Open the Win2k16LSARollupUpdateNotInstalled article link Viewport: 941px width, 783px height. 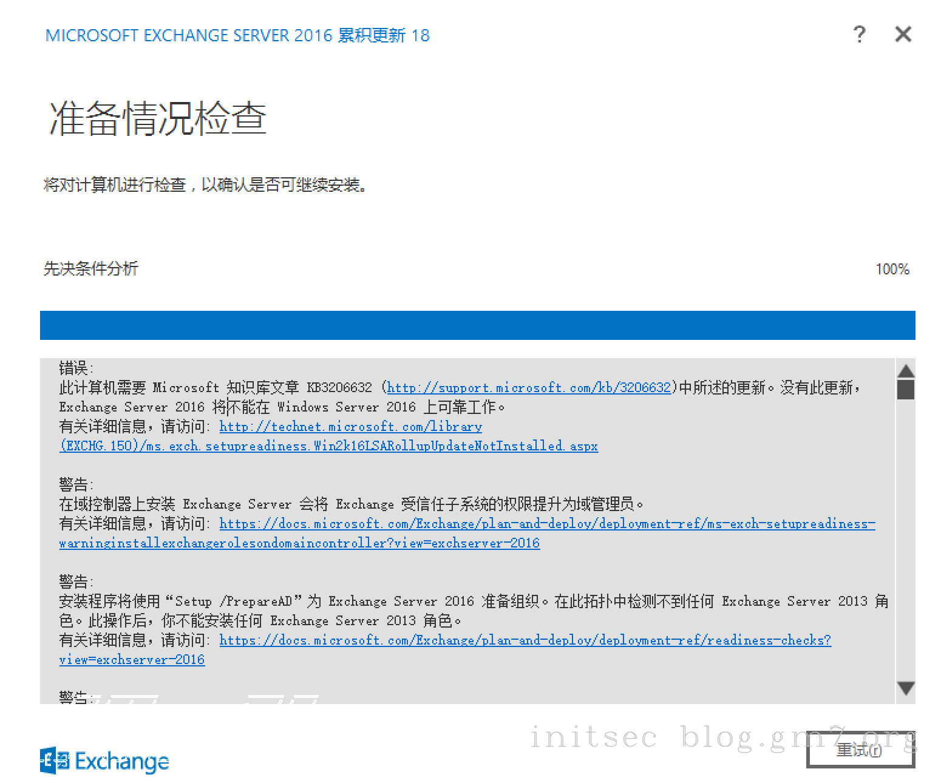(x=328, y=446)
